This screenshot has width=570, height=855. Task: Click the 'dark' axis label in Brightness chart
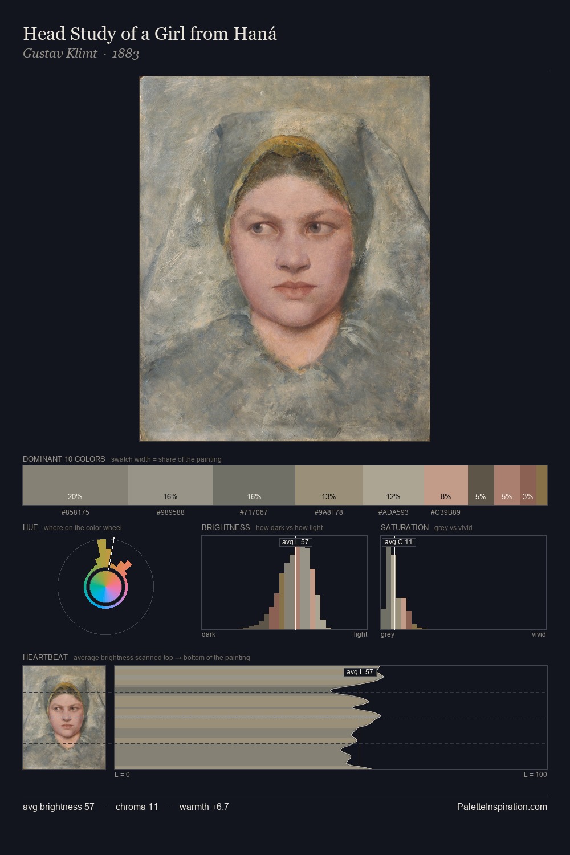coord(209,634)
